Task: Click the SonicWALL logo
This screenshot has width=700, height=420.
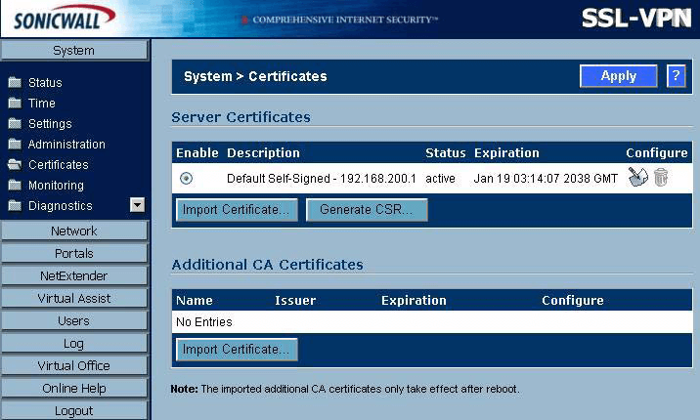Action: tap(64, 19)
